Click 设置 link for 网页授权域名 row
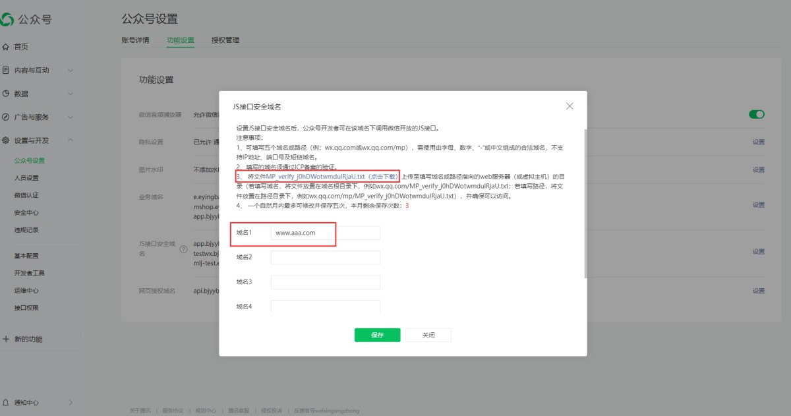Image resolution: width=791 pixels, height=416 pixels. tap(759, 291)
